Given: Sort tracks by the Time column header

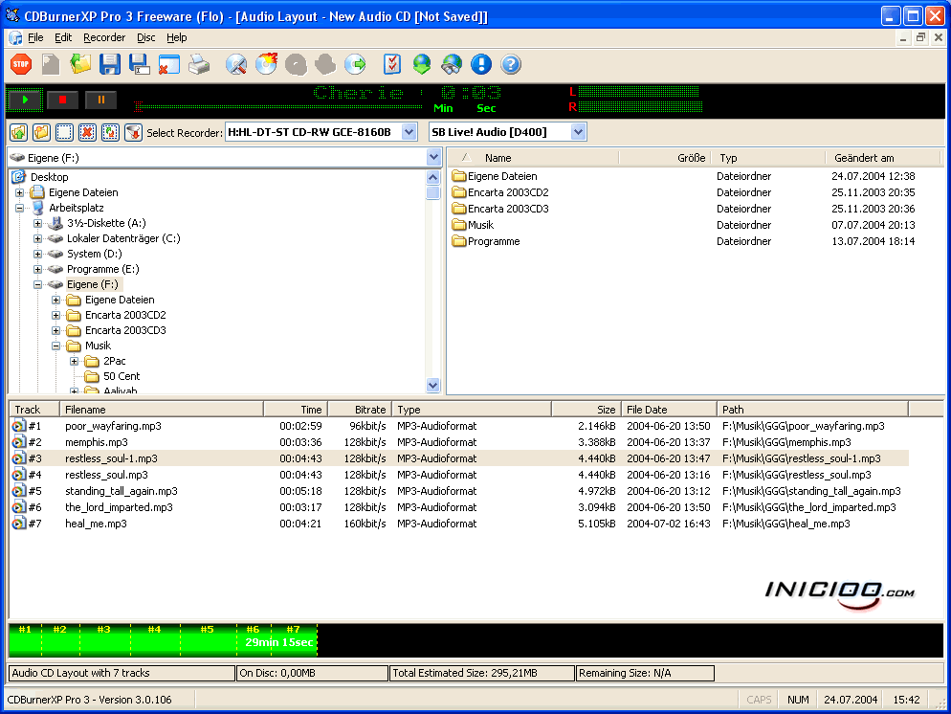Looking at the screenshot, I should pyautogui.click(x=296, y=410).
